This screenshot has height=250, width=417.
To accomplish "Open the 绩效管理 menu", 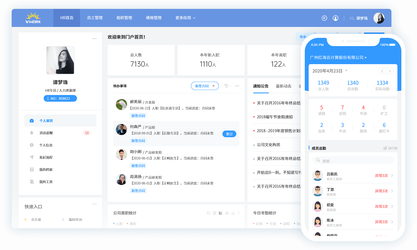I will tap(154, 18).
